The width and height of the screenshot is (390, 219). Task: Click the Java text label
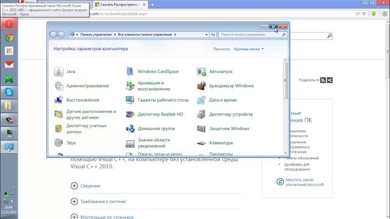click(x=71, y=72)
